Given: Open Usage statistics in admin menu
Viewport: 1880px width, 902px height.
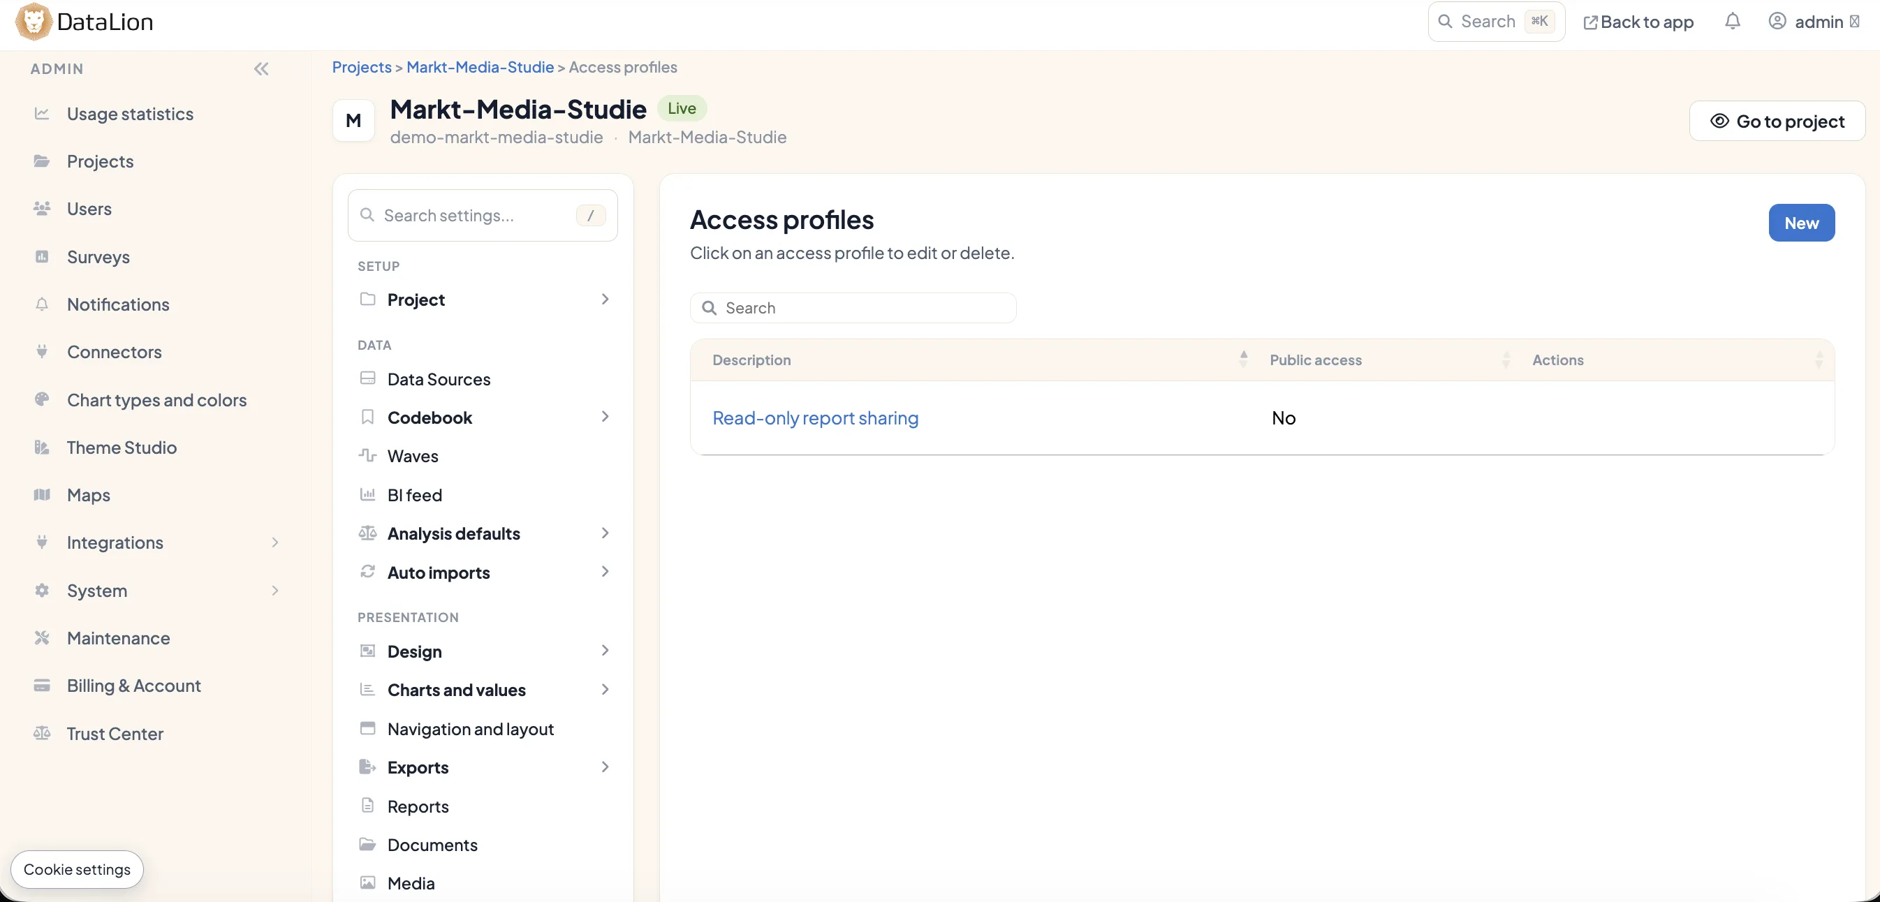Looking at the screenshot, I should pyautogui.click(x=130, y=114).
